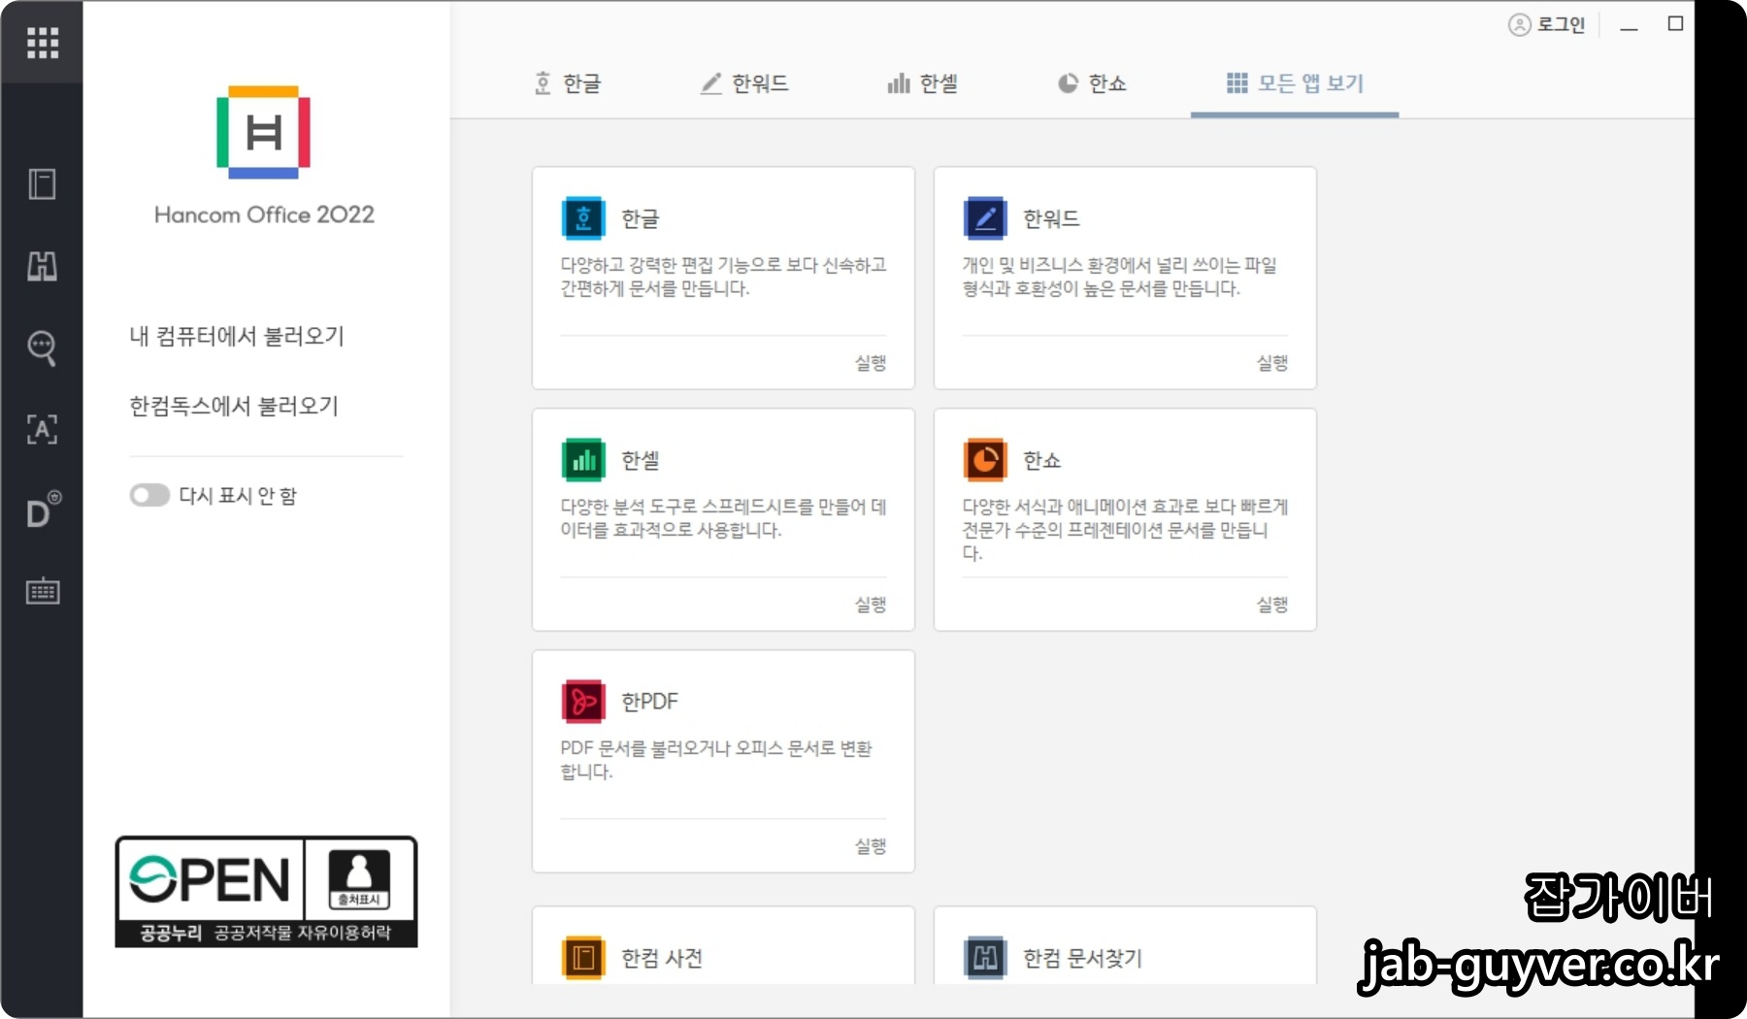Select the 한글 app icon in its card
The width and height of the screenshot is (1747, 1019).
tap(582, 218)
